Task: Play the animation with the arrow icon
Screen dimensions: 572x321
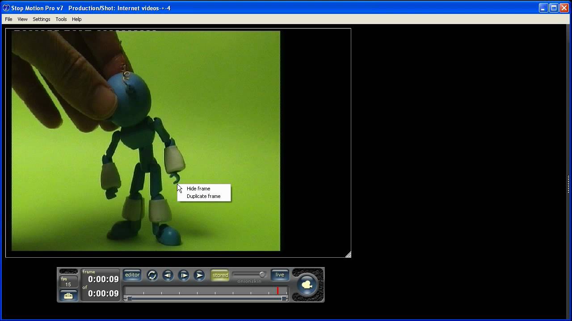Action: pos(200,275)
